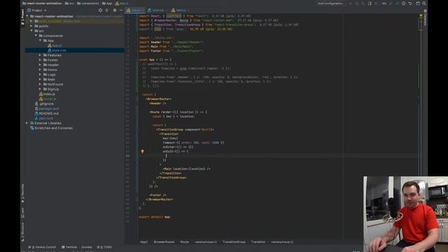Switch to the first App.js editor tab

[135, 10]
